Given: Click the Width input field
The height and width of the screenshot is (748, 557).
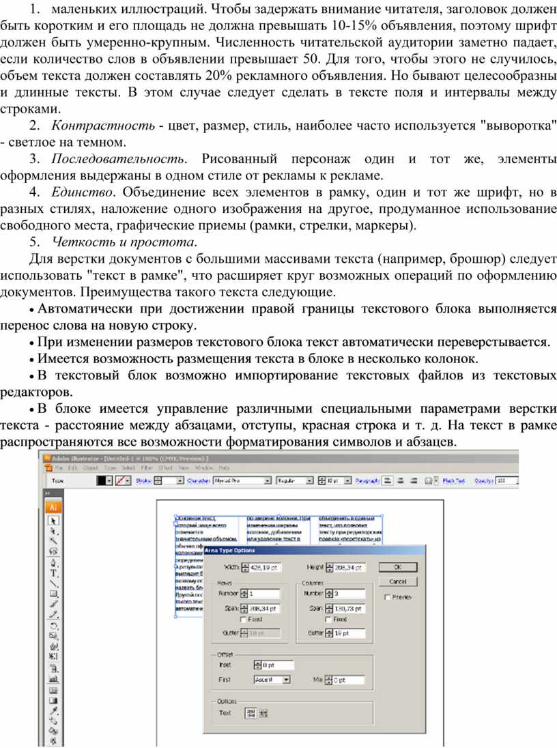Looking at the screenshot, I should (266, 568).
